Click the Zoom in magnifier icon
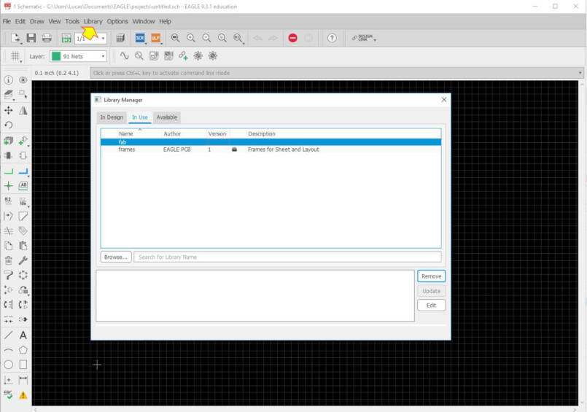Image resolution: width=587 pixels, height=412 pixels. click(191, 38)
